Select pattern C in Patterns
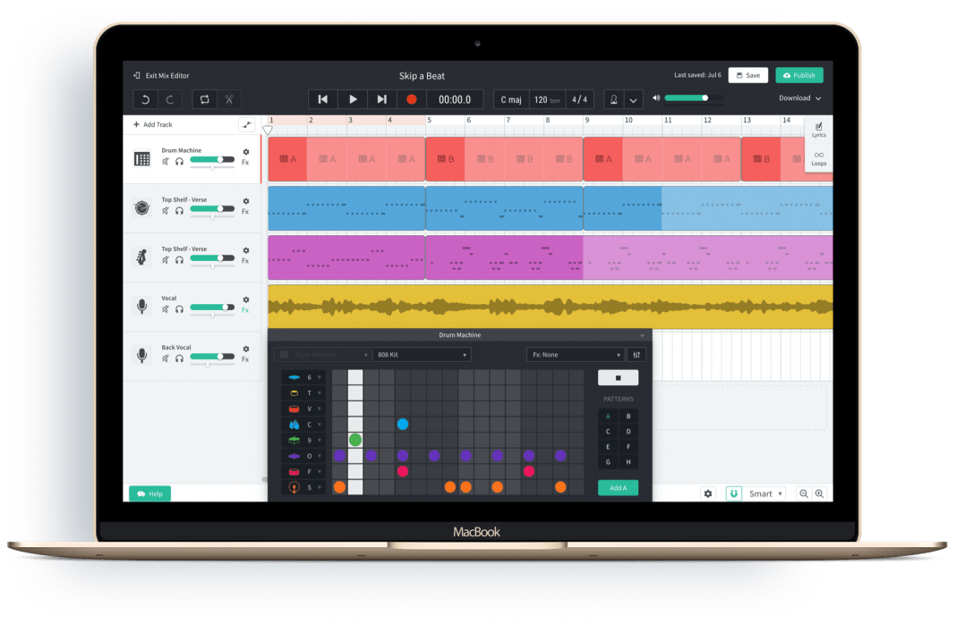Viewport: 956px width, 624px height. (608, 432)
